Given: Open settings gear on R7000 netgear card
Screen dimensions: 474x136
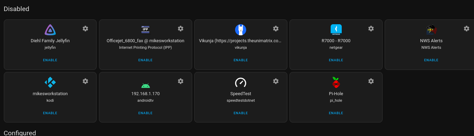Looking at the screenshot, I should [x=371, y=28].
